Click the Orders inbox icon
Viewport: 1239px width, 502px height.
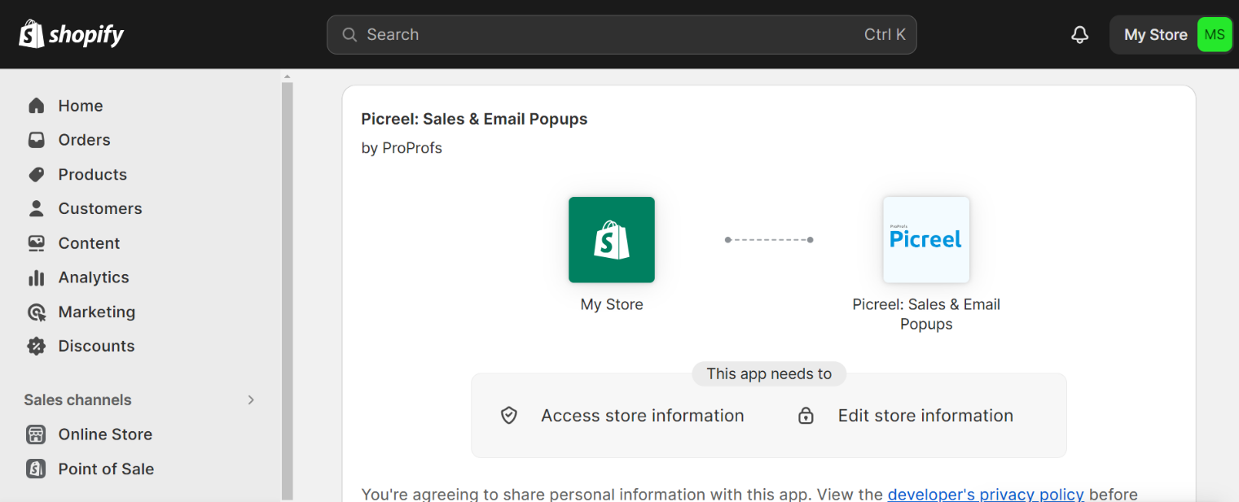pyautogui.click(x=36, y=140)
